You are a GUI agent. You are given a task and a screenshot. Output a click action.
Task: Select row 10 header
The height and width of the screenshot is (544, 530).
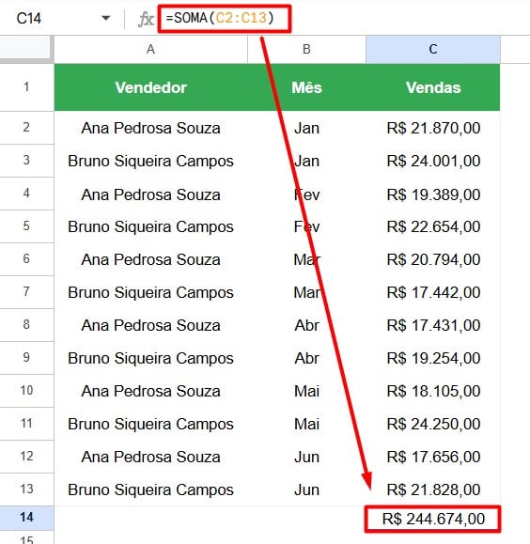click(x=26, y=391)
